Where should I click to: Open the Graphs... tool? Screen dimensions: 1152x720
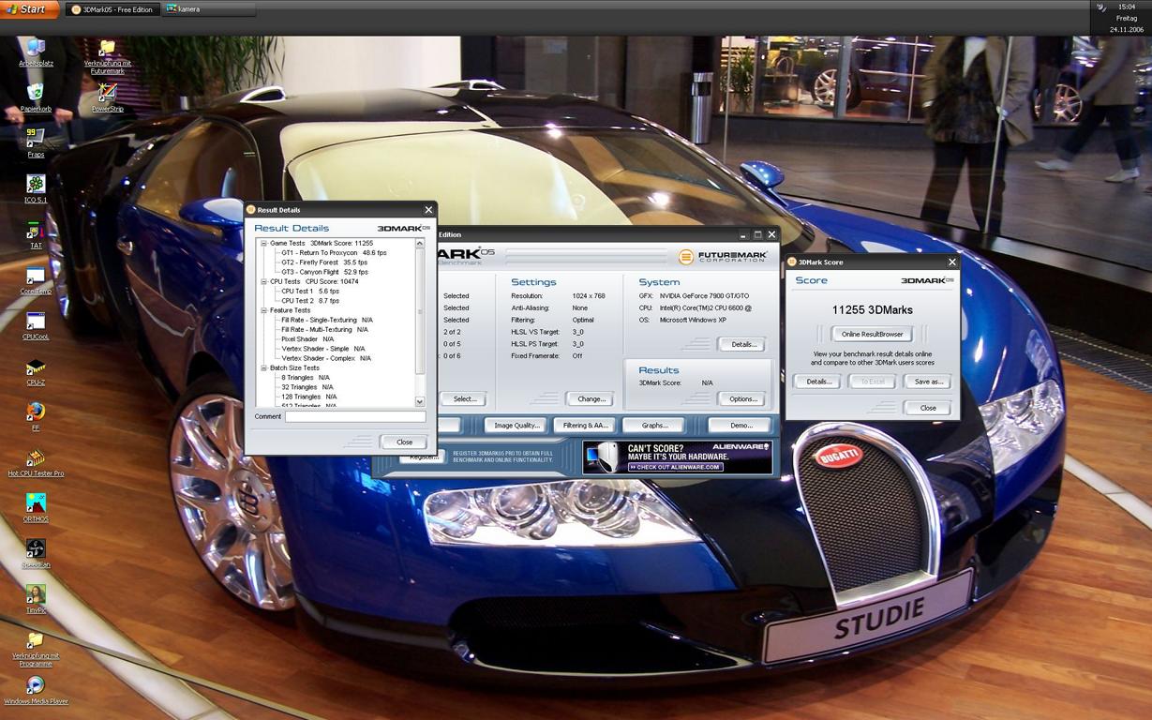(655, 425)
